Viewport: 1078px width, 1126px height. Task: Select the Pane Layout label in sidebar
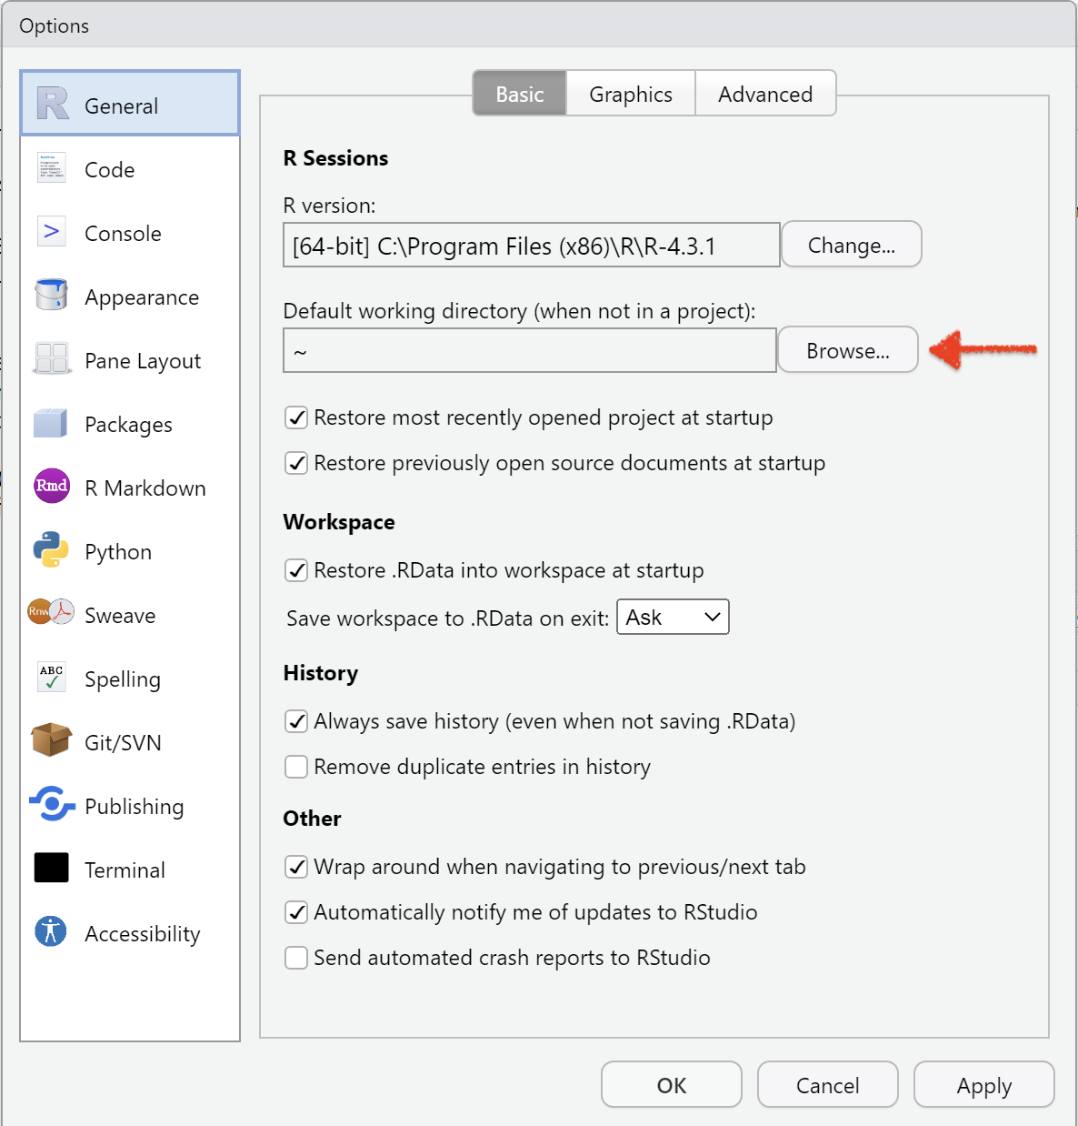[143, 361]
